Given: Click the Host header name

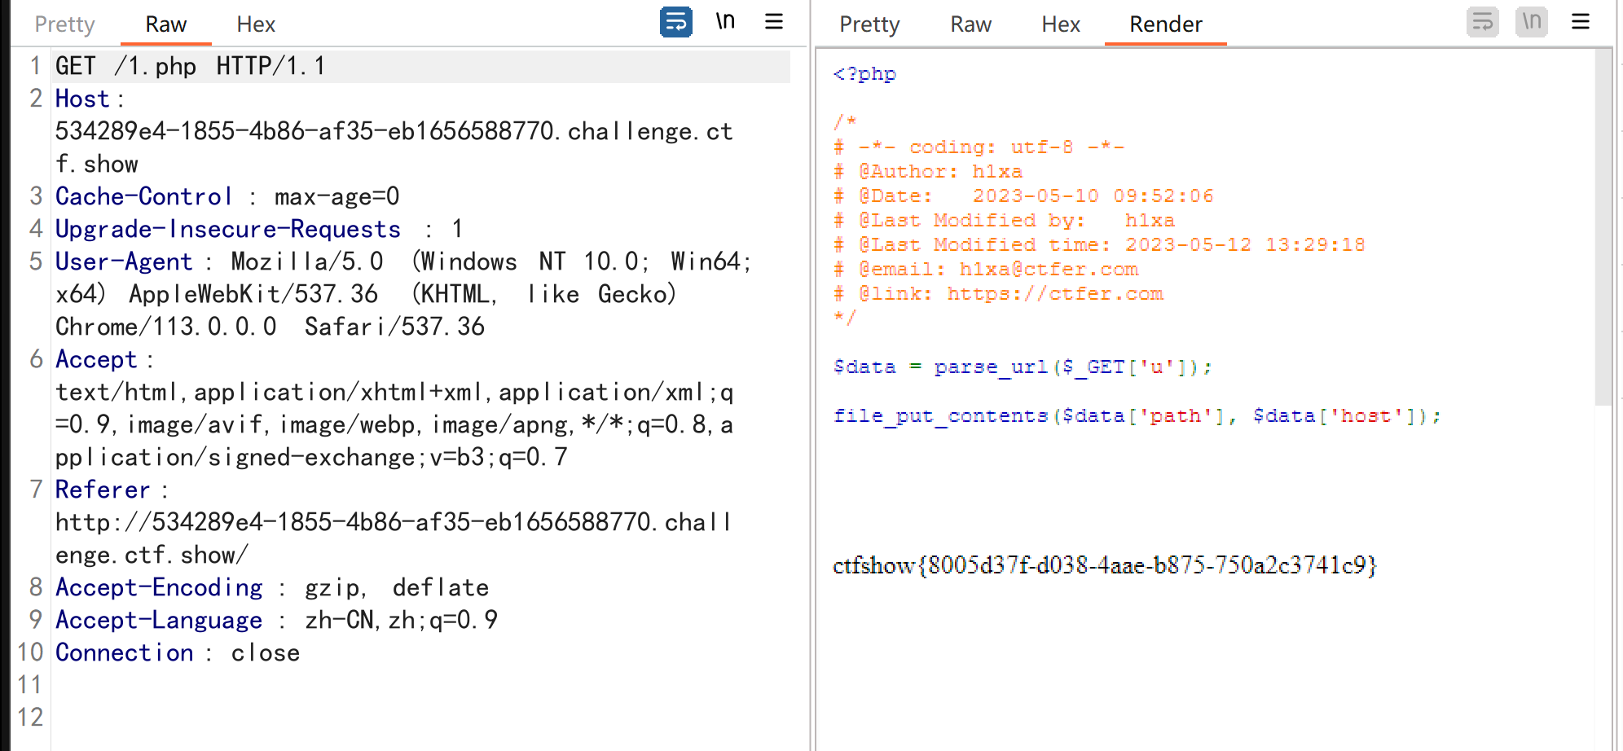Looking at the screenshot, I should tap(82, 99).
